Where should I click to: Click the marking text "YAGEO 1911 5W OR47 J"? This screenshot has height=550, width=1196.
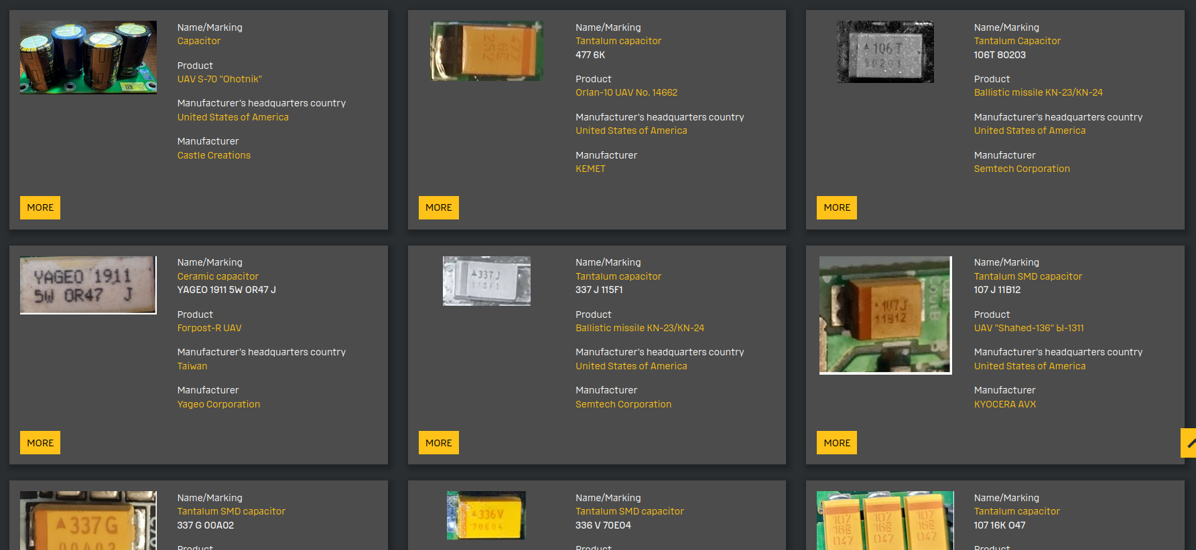click(x=226, y=290)
